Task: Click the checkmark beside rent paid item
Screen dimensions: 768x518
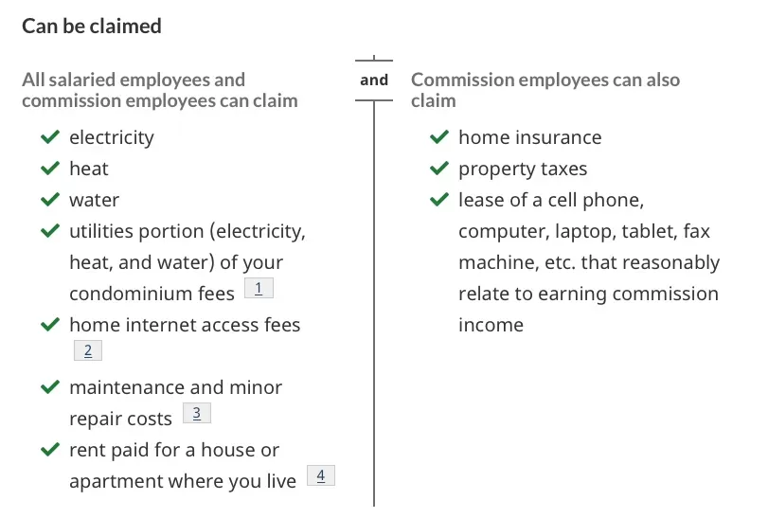Action: (x=50, y=450)
